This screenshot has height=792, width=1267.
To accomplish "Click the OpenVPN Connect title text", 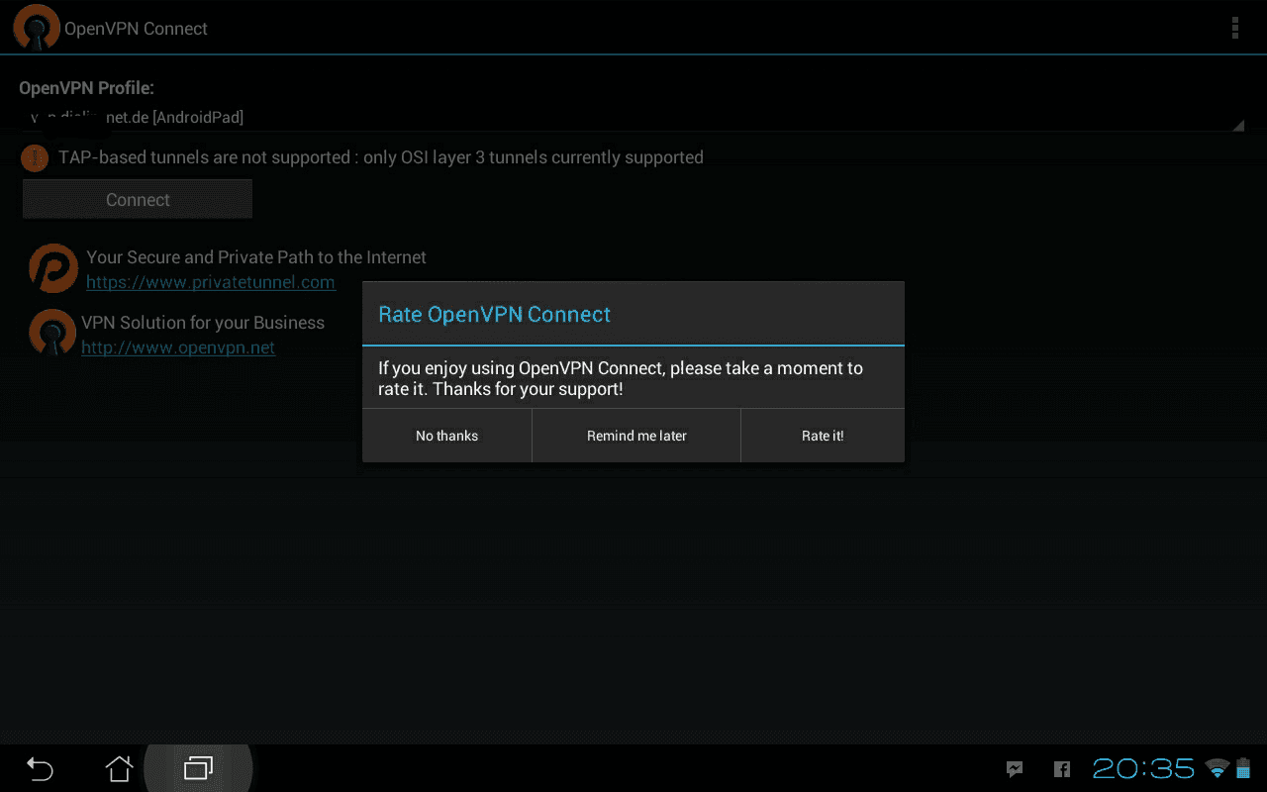I will point(136,29).
